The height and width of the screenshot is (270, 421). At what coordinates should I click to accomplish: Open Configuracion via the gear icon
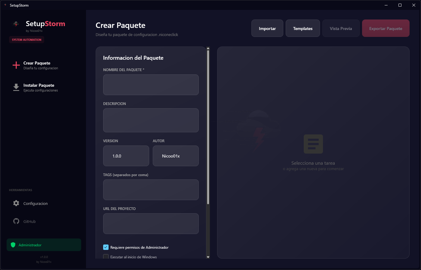pyautogui.click(x=16, y=203)
